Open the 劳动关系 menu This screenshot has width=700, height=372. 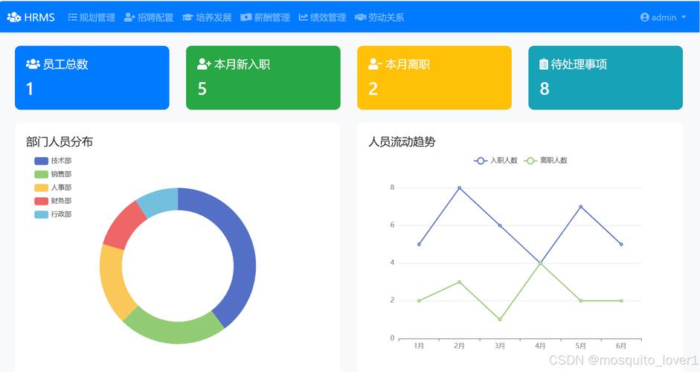pos(379,17)
